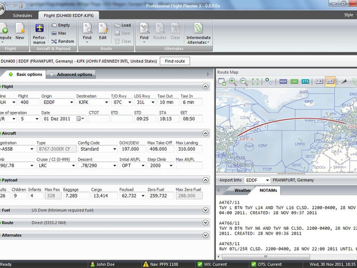
Task: Click Clear in the Route group
Action: [x=123, y=41]
